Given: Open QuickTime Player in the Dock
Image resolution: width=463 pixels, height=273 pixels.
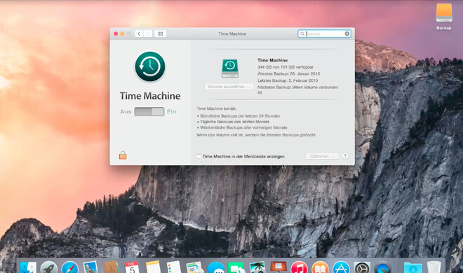Looking at the screenshot, I should [x=383, y=267].
